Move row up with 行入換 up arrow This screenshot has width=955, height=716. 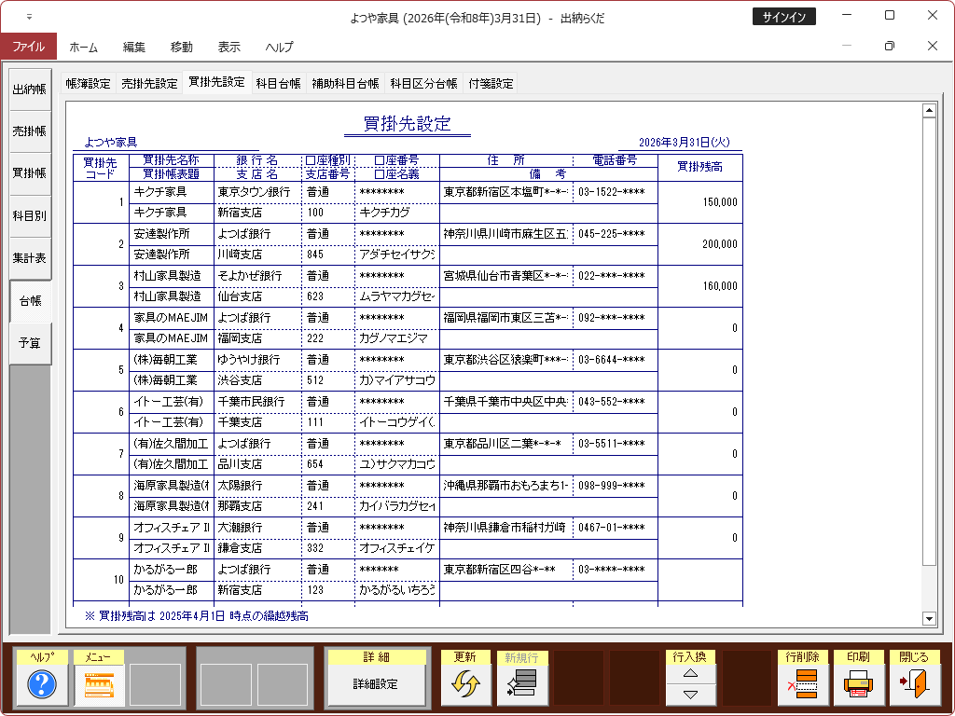(691, 673)
